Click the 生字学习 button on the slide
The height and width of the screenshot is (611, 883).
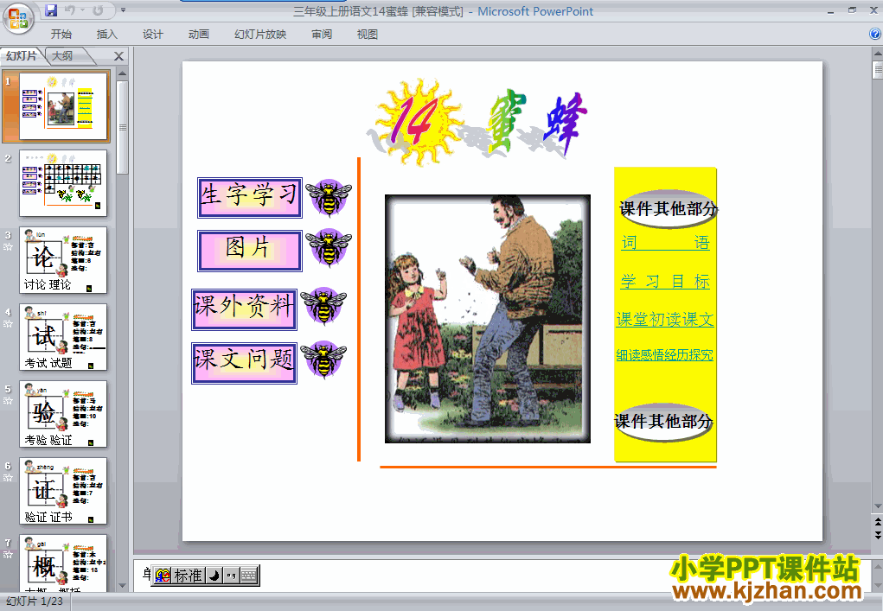[x=249, y=198]
